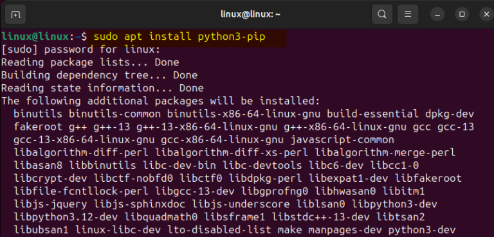Click the libalgorithm-merge-perl package name
Screen dimensions: 494x237
(x=385, y=153)
